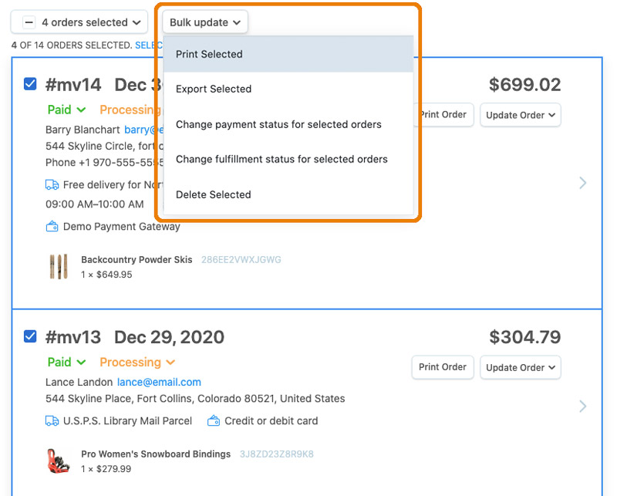The width and height of the screenshot is (617, 496).
Task: Open order #mv13 details with right chevron
Action: point(583,407)
